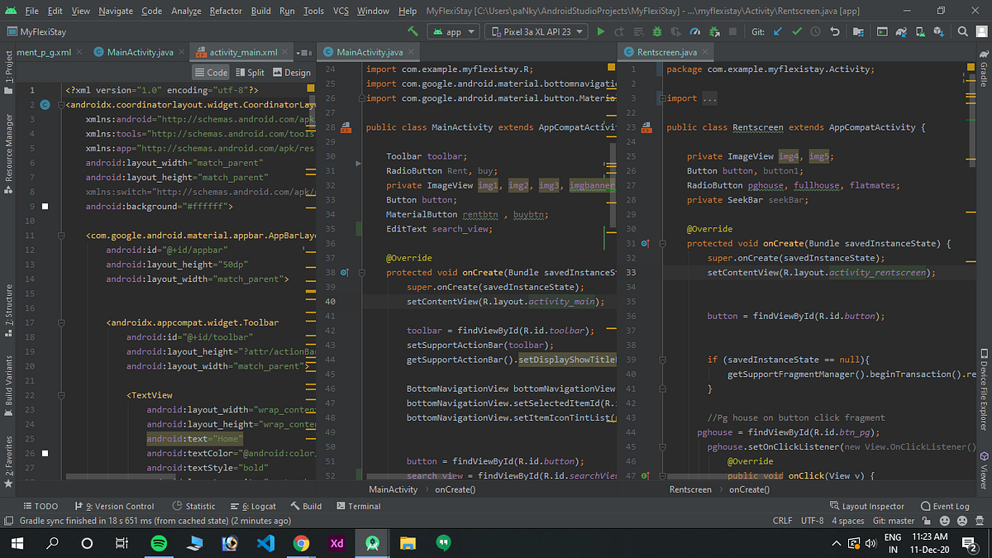Open the Profiler gauge icon
This screenshot has height=558, width=992.
coord(695,31)
